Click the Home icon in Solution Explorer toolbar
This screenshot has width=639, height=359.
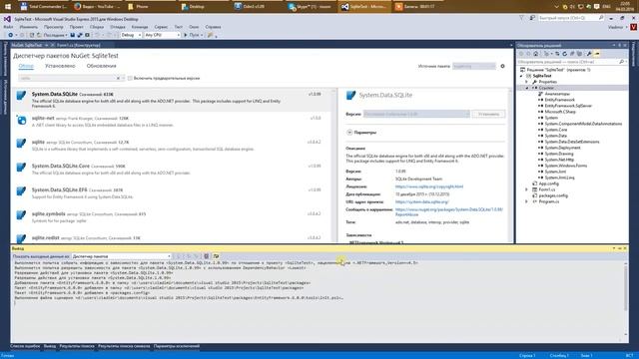536,54
